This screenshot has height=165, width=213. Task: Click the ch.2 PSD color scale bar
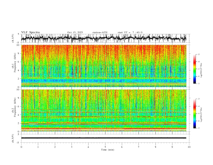coord(194,114)
